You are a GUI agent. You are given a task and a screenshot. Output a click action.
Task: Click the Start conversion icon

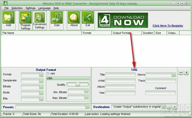(x=57, y=18)
